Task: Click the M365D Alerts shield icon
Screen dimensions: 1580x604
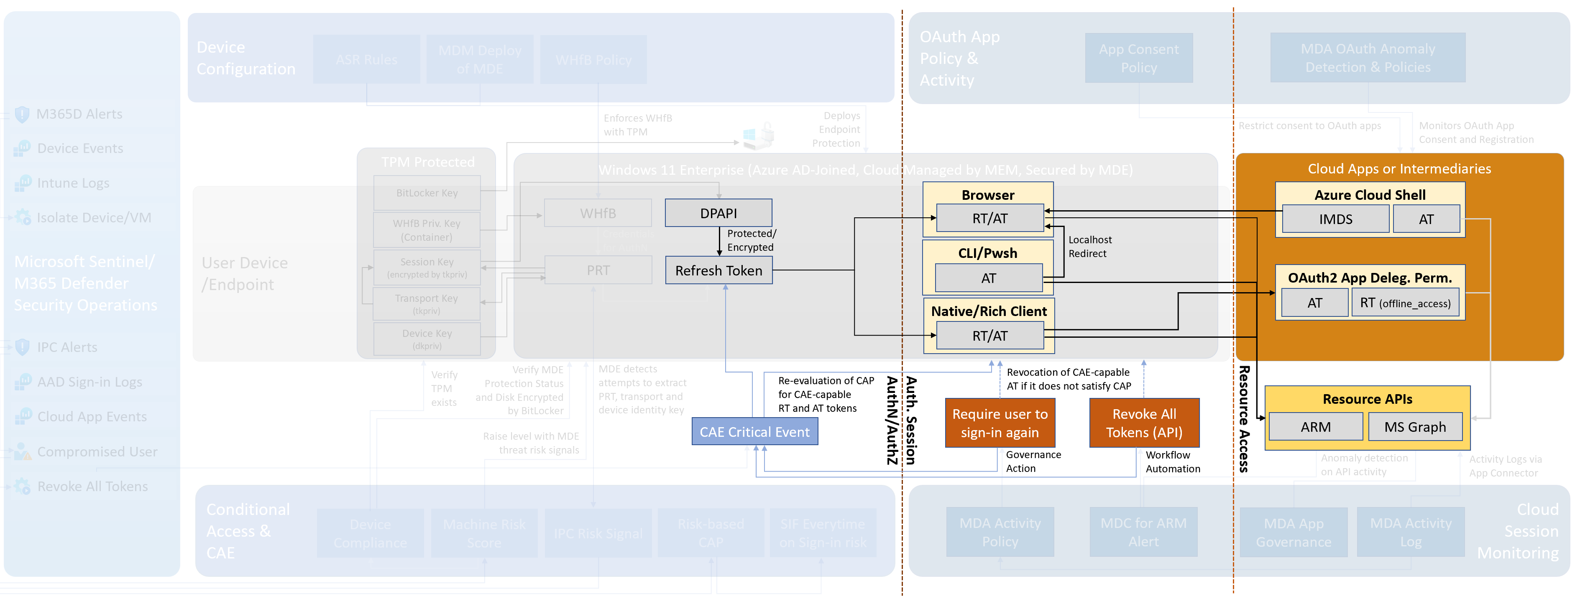Action: [x=22, y=114]
